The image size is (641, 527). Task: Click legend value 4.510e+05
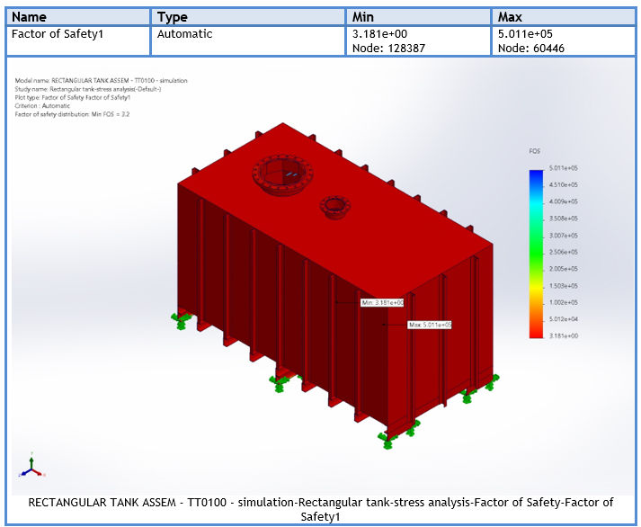pos(564,184)
